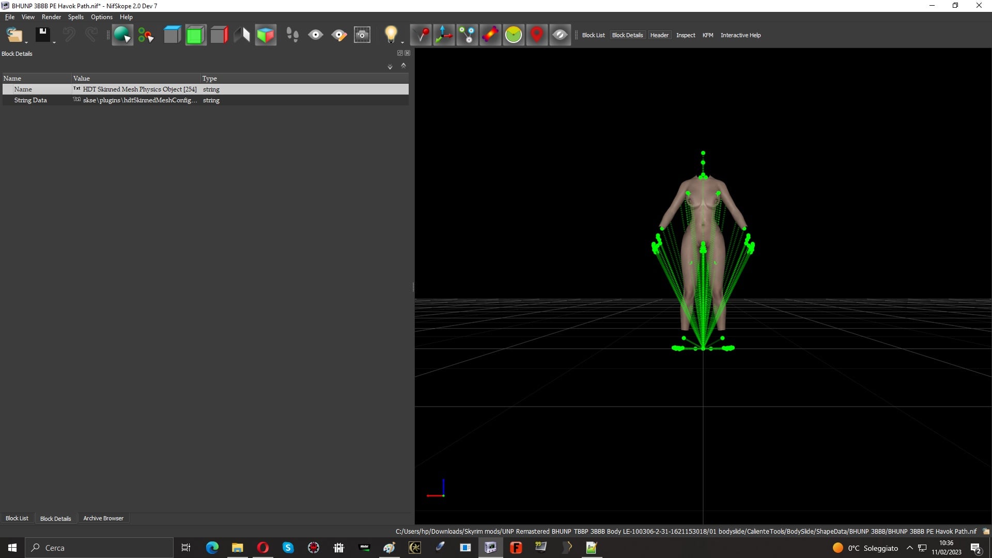This screenshot has height=558, width=992.
Task: Switch to bottom Block Details tab
Action: [55, 518]
